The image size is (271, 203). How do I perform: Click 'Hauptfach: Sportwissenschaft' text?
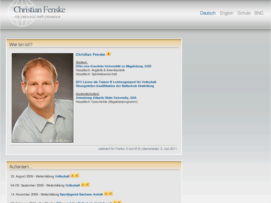coord(96,74)
